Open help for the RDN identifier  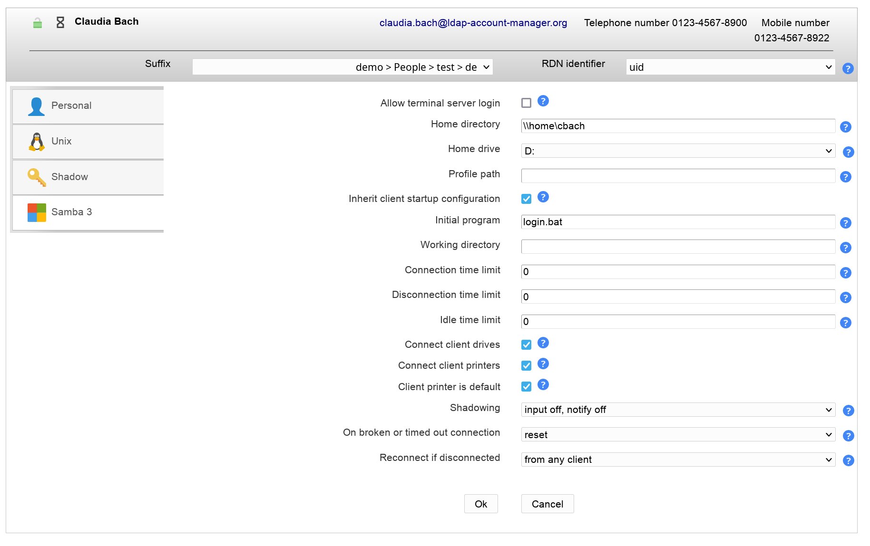[848, 68]
